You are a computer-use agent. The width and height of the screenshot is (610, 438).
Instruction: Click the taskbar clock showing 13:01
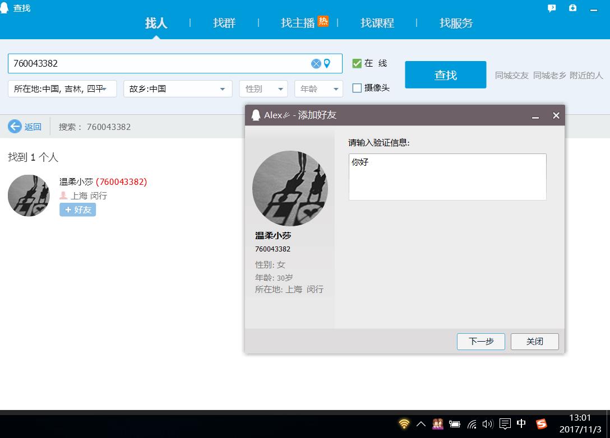tap(580, 423)
